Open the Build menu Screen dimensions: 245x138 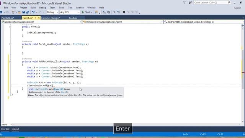(33, 8)
